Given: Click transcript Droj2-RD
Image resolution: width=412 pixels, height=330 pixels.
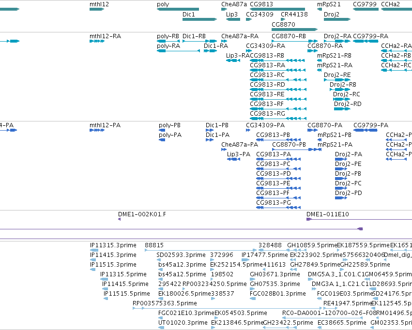Looking at the screenshot, I should click(342, 109).
